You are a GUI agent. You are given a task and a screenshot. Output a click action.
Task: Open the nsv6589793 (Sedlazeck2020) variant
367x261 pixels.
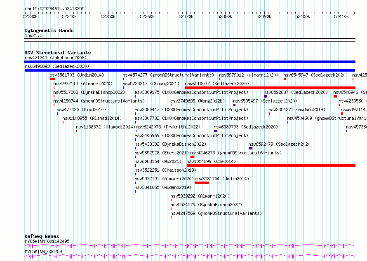coord(246,127)
